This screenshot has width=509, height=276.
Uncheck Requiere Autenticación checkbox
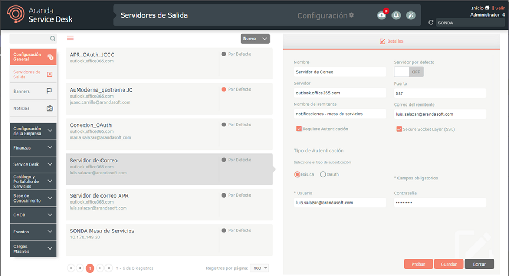click(x=299, y=129)
